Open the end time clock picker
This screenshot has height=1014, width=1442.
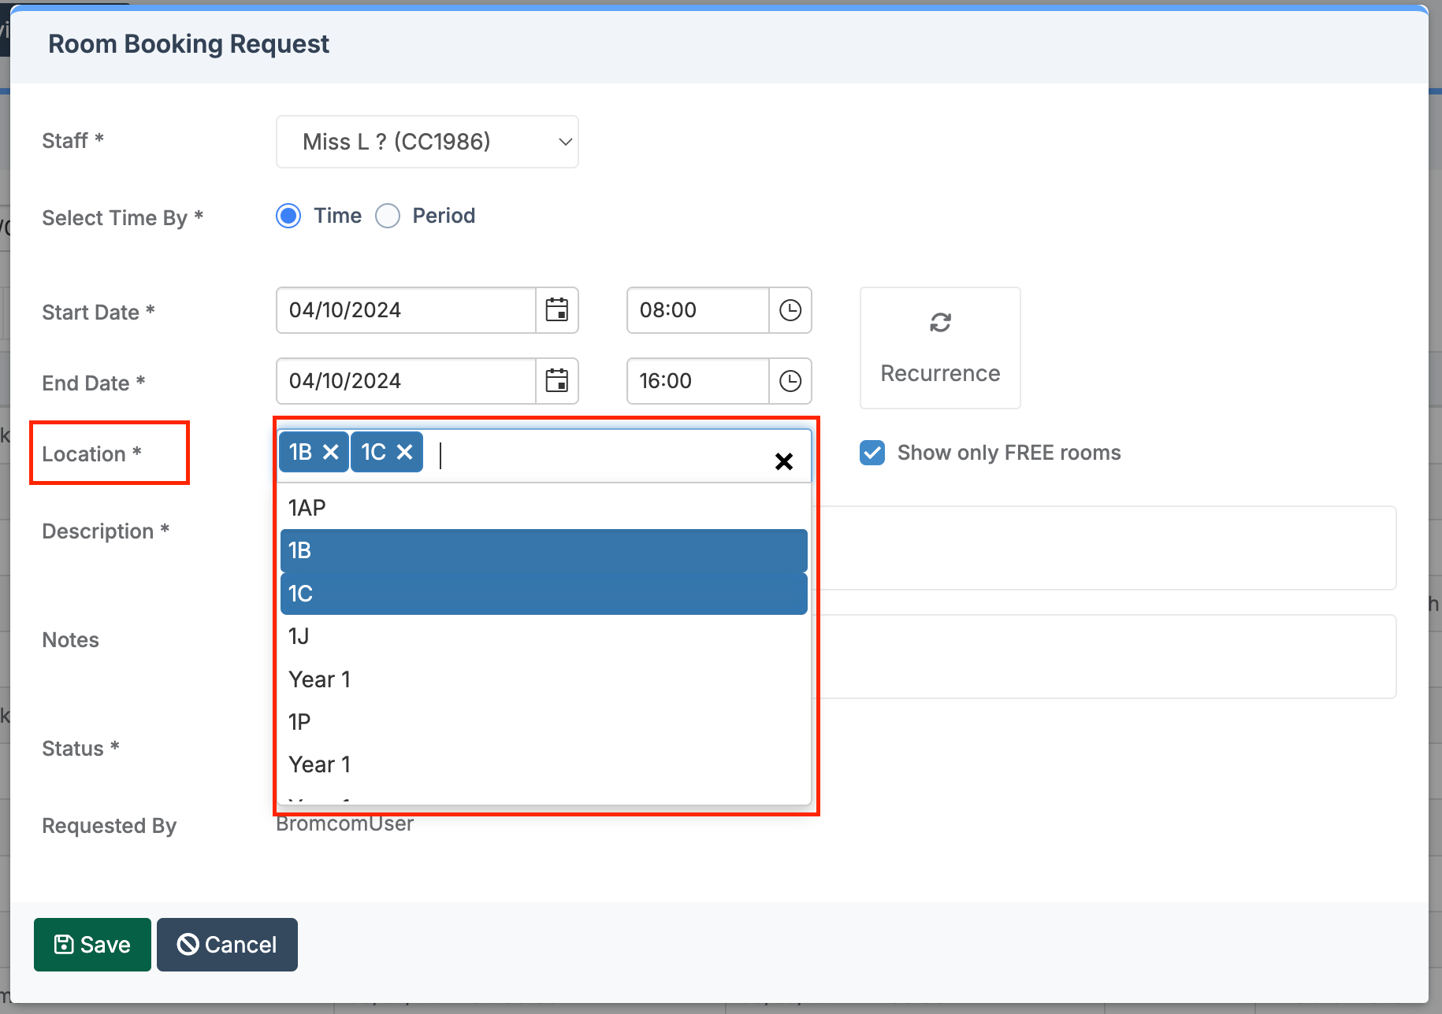(790, 381)
